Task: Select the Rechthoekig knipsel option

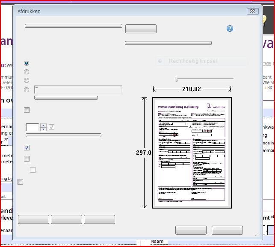Action: (x=202, y=61)
